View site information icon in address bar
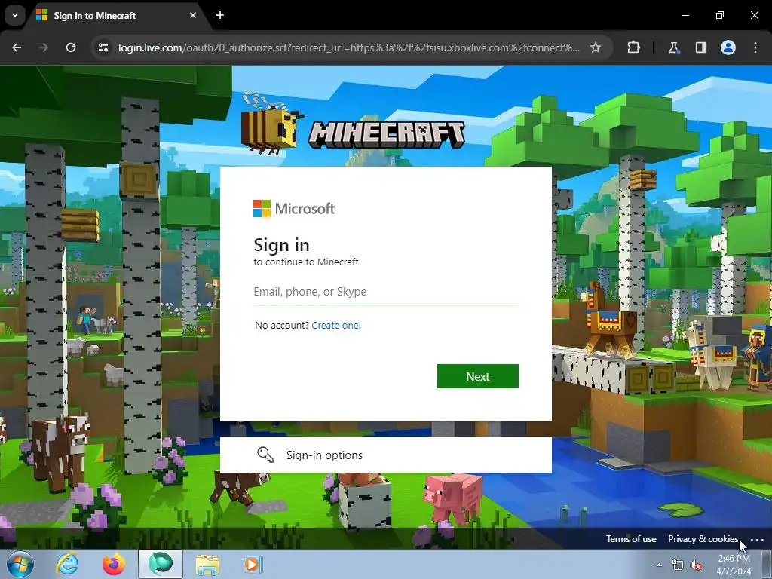Viewport: 772px width, 579px height. tap(103, 47)
